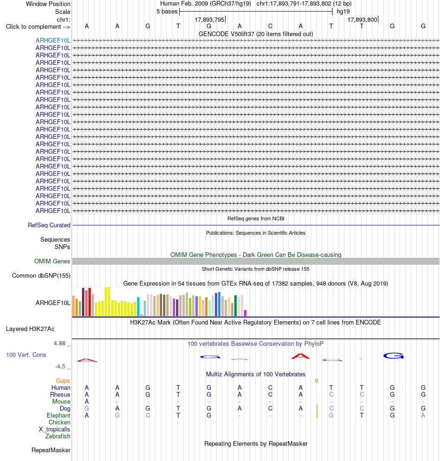Click the 4.88 upper conservation scale value
This screenshot has width=440, height=461.
(x=59, y=343)
